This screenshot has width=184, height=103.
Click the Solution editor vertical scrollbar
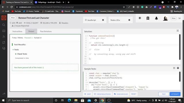pos(180,47)
